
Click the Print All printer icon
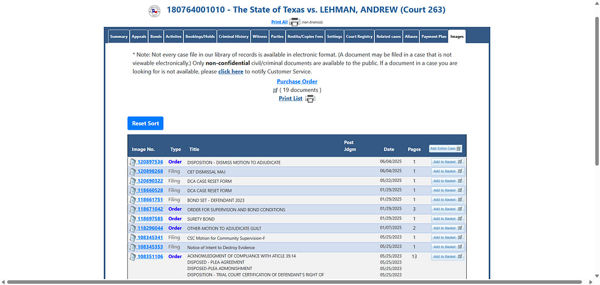pos(295,22)
